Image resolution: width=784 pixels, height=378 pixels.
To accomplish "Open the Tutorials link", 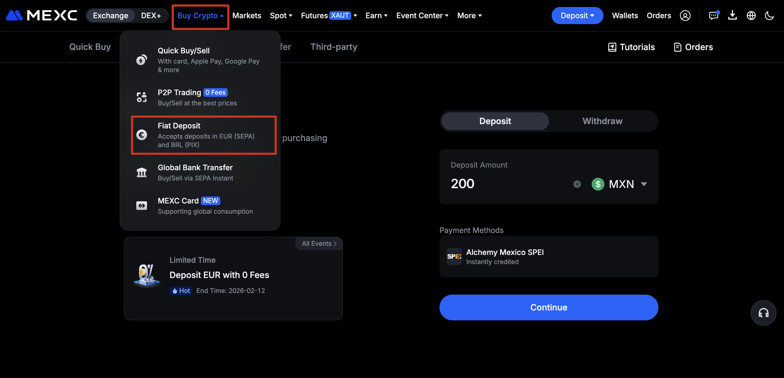I will (631, 47).
